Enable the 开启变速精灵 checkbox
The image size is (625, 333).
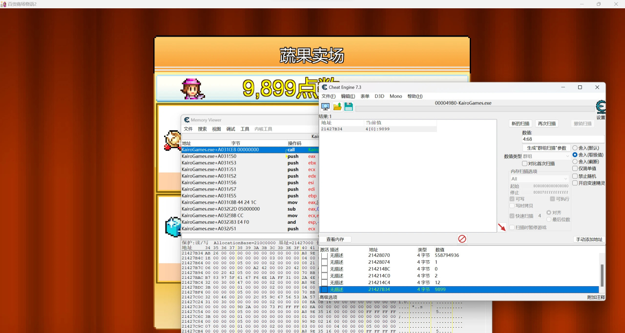pyautogui.click(x=575, y=183)
